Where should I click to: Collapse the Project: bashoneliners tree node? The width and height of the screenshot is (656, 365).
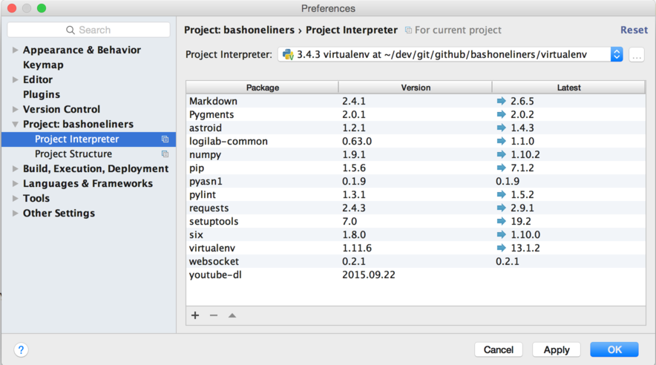pyautogui.click(x=15, y=124)
